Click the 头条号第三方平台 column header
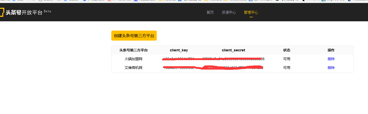The height and width of the screenshot is (114, 368). 134,50
